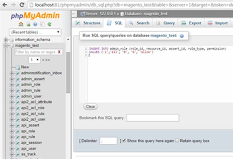Open the blue documentation help icon
Image resolution: width=233 pixels, height=159 pixels.
tap(35, 24)
